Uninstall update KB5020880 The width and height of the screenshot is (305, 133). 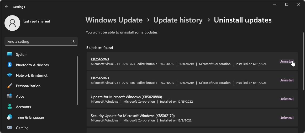(x=286, y=99)
